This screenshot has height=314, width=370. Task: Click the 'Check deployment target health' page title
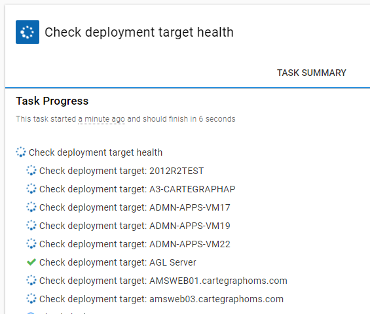[x=139, y=32]
